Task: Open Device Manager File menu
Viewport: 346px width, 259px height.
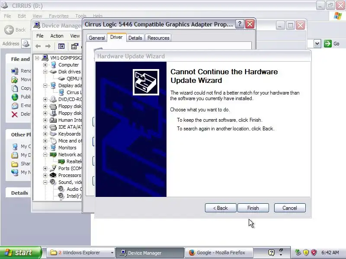Action: tap(40, 36)
